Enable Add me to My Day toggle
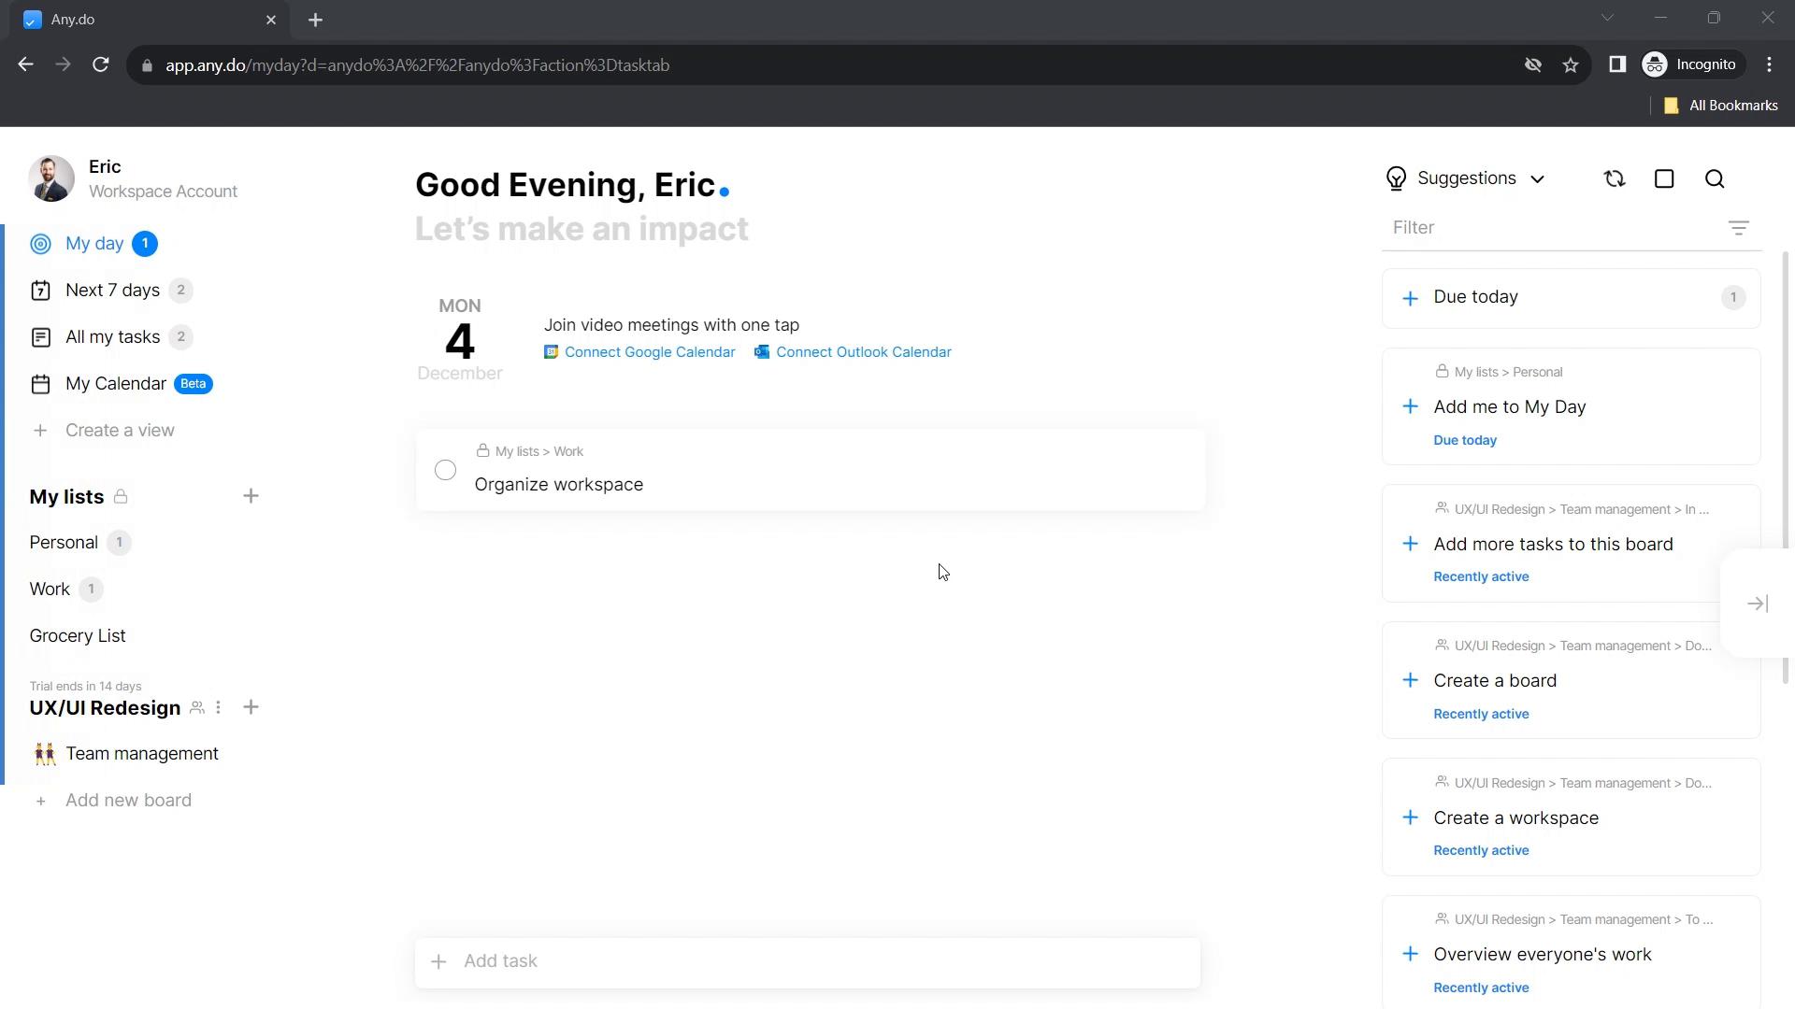This screenshot has height=1009, width=1795. 1409,405
